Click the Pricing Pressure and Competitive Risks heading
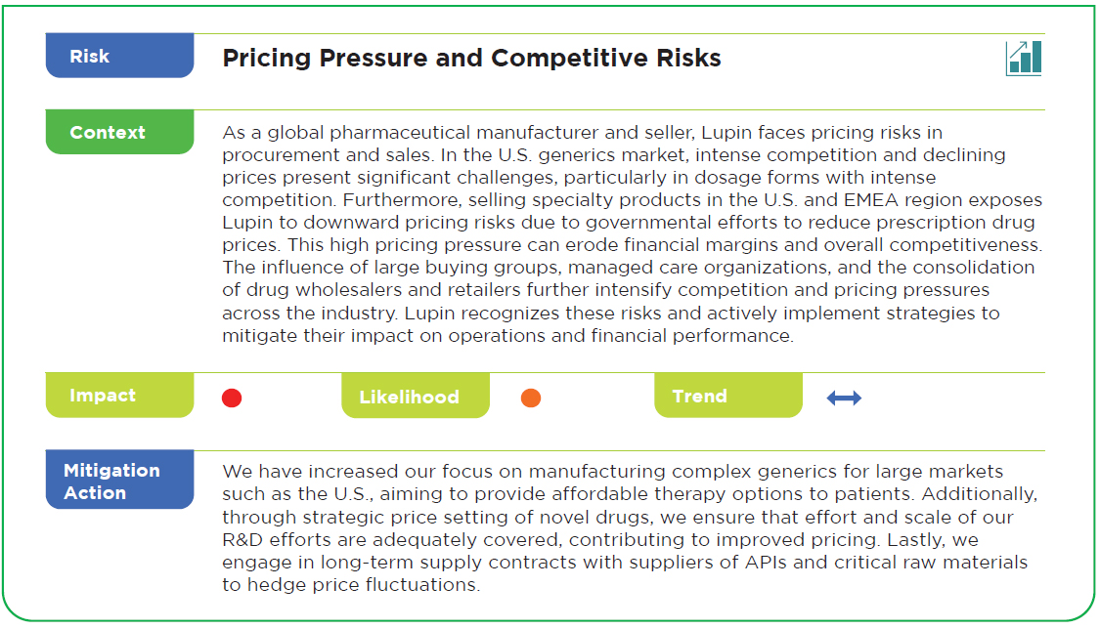 click(x=471, y=58)
